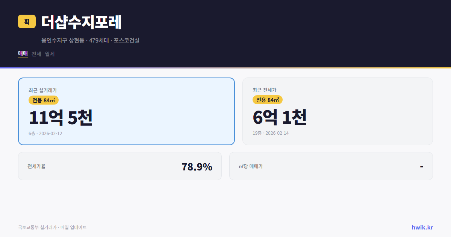Click the 11억 5천 price figure
The height and width of the screenshot is (237, 451).
(x=61, y=117)
